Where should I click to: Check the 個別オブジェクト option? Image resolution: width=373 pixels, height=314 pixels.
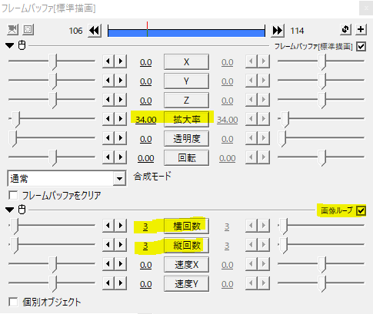pos(13,302)
